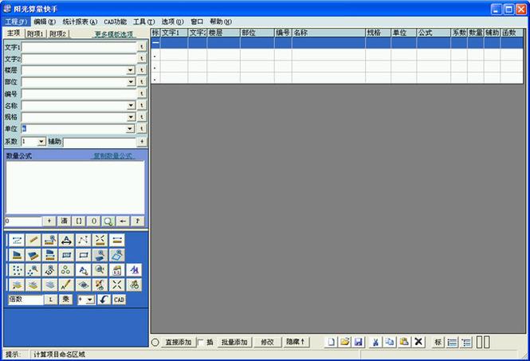Click the 更多模板选项 link
This screenshot has height=361, width=530.
click(114, 34)
